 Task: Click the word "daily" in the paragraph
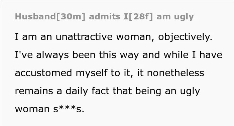point(77,92)
